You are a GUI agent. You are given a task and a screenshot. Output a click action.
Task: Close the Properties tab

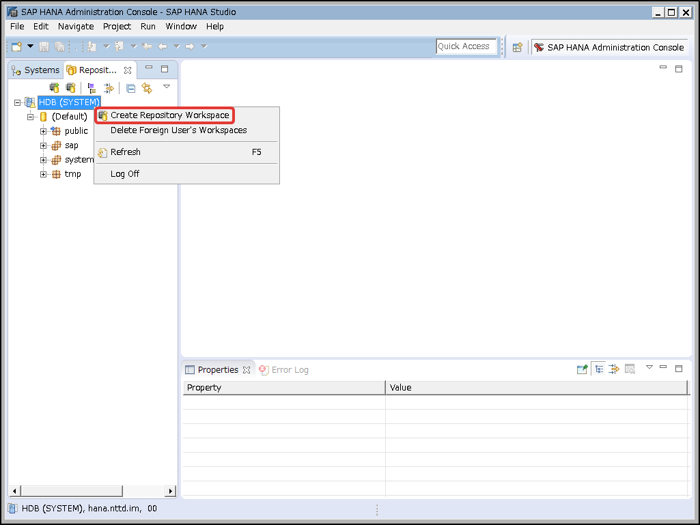click(x=247, y=370)
